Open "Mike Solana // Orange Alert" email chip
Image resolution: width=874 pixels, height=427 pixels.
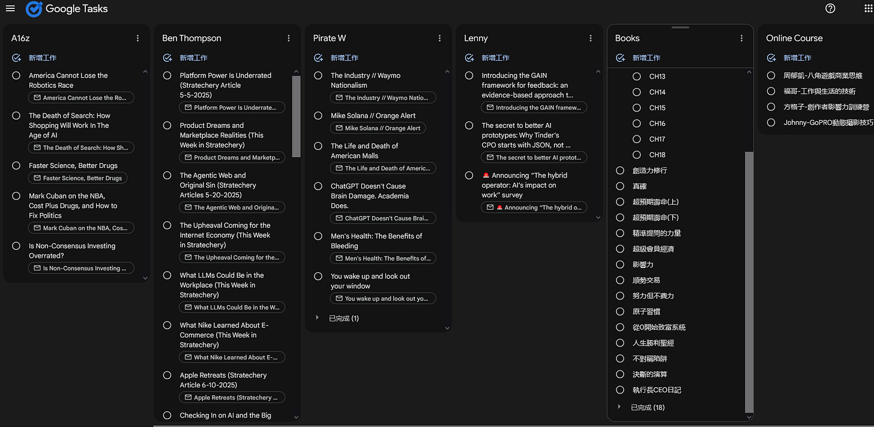[378, 128]
